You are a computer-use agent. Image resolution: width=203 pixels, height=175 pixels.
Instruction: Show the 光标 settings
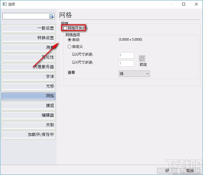point(28,86)
